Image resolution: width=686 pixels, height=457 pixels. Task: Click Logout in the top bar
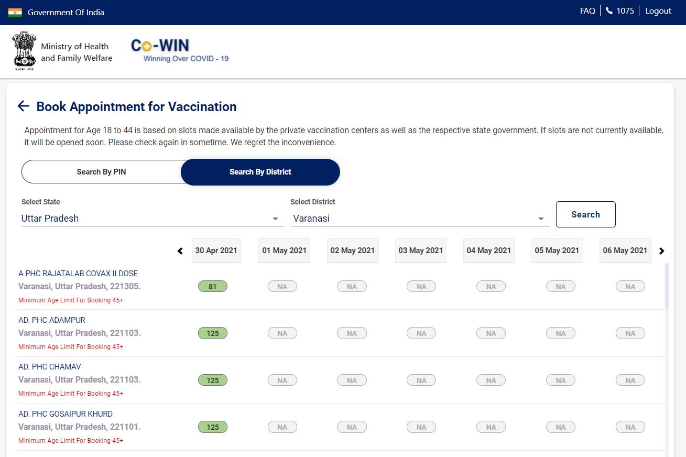[658, 11]
